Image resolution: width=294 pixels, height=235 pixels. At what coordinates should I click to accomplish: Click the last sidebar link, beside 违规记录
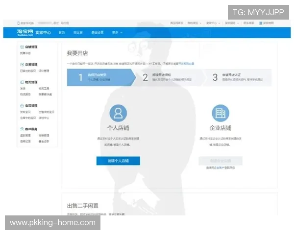coord(44,141)
